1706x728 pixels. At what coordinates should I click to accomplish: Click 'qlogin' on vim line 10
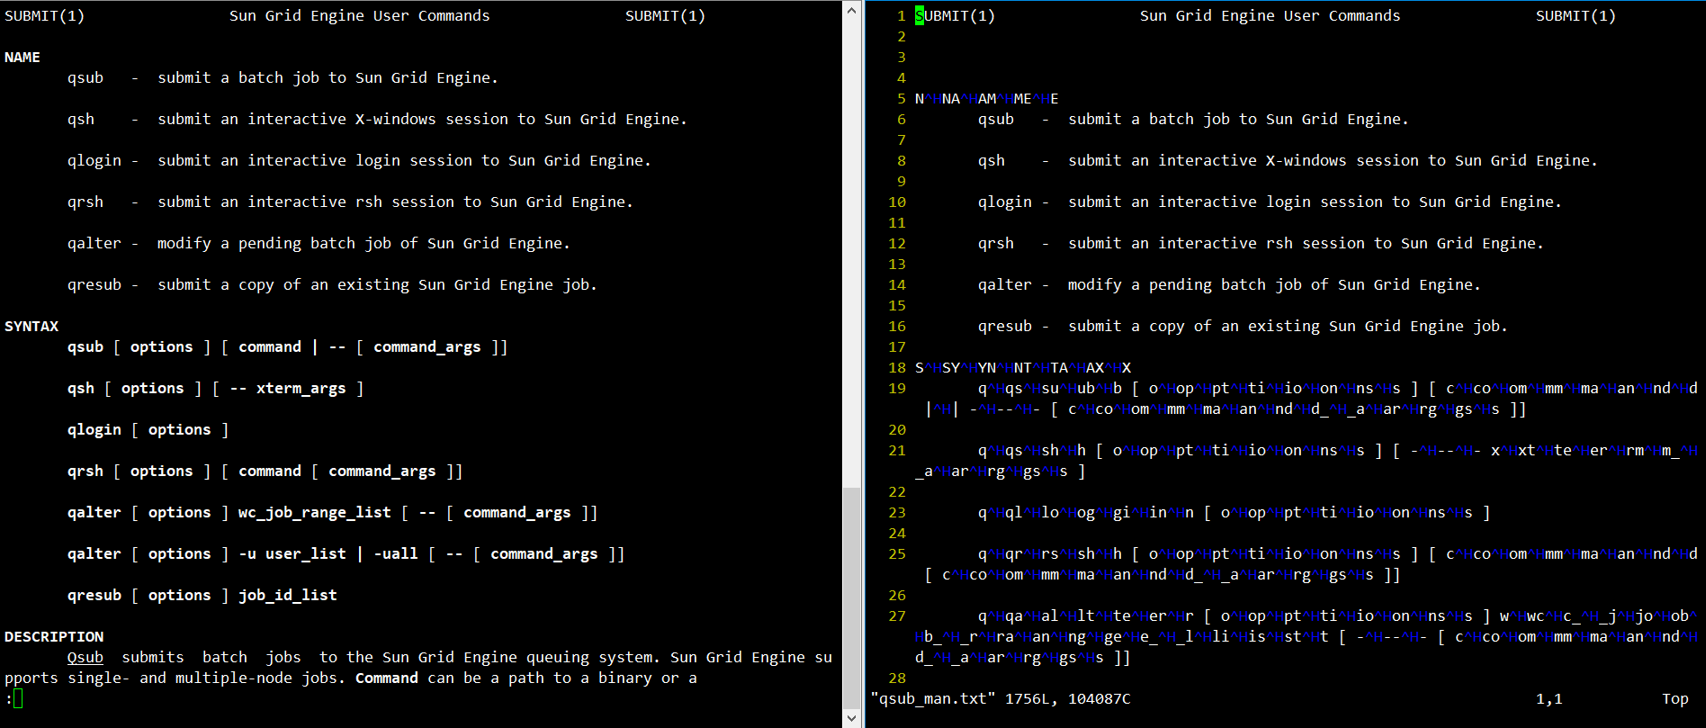1005,202
